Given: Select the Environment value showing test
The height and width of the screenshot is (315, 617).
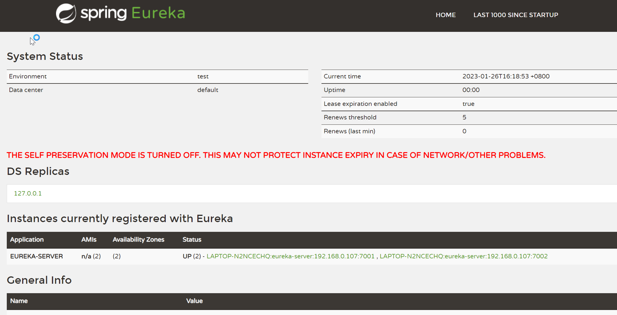Looking at the screenshot, I should (203, 76).
